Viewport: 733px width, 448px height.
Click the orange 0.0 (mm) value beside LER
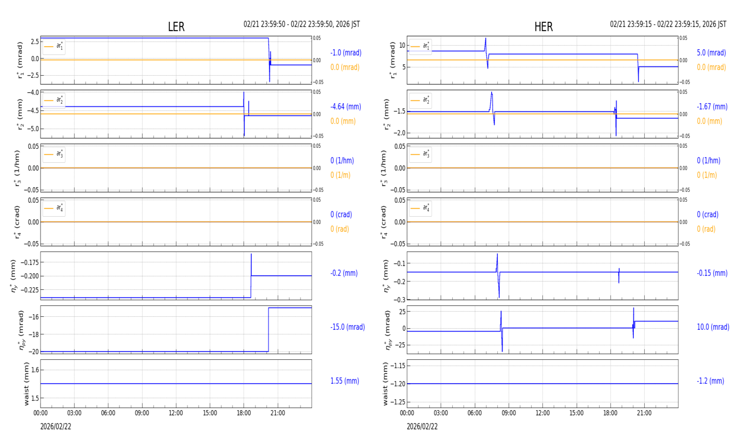click(x=343, y=121)
